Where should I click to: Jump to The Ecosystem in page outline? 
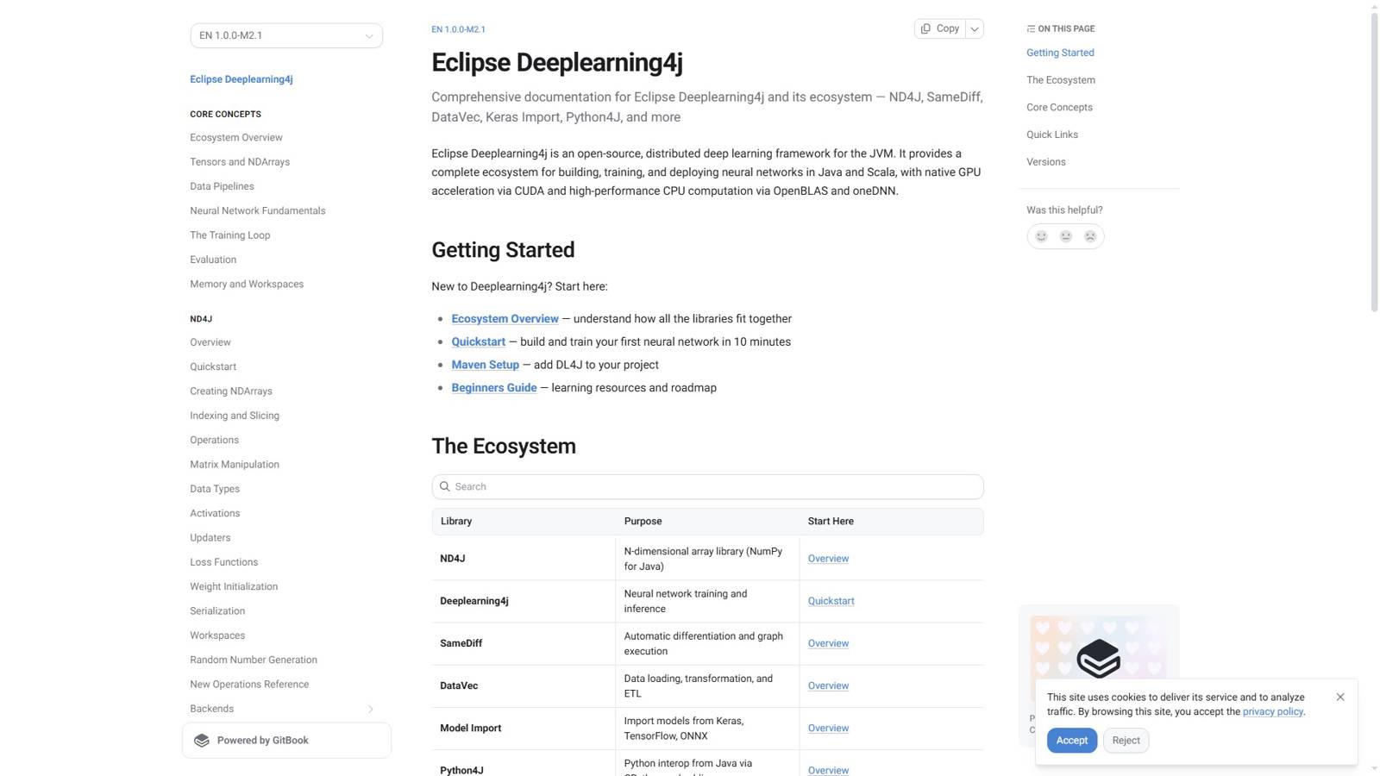[x=1061, y=80]
